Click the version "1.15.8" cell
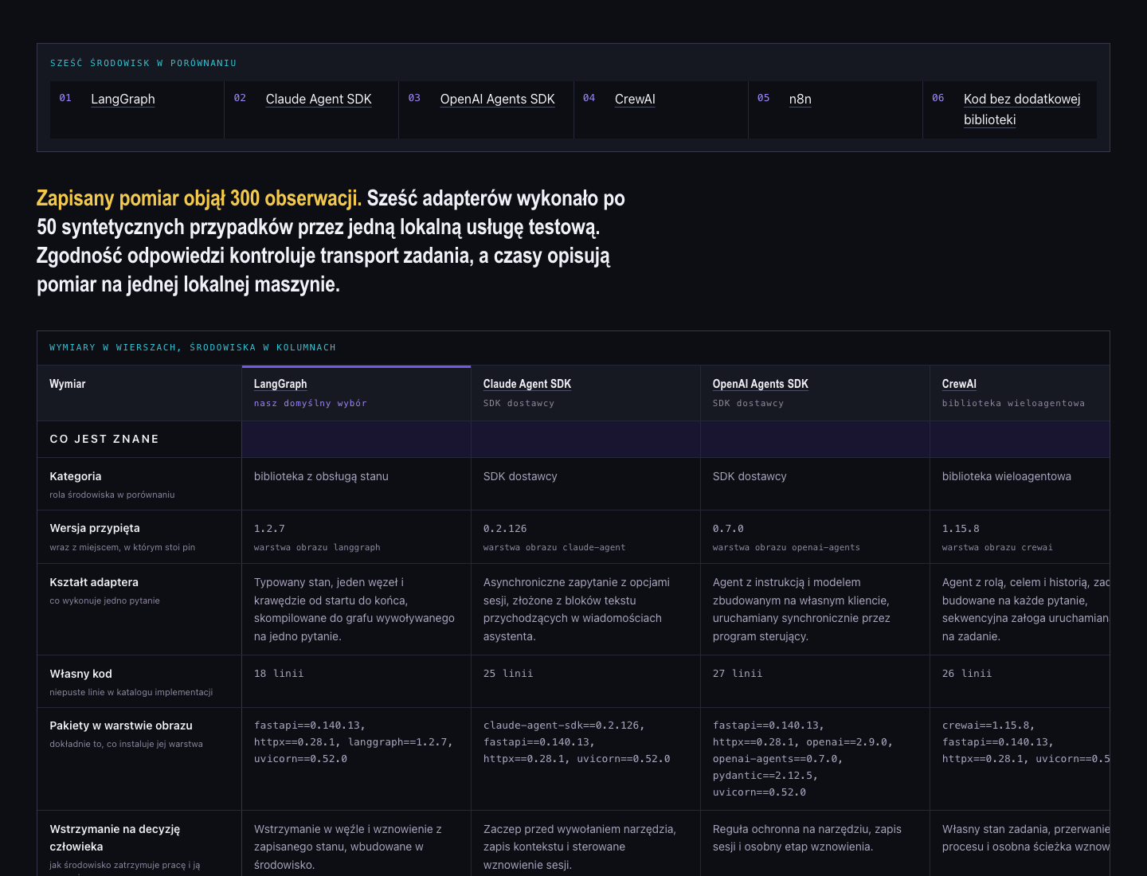This screenshot has height=876, width=1147. click(x=961, y=529)
